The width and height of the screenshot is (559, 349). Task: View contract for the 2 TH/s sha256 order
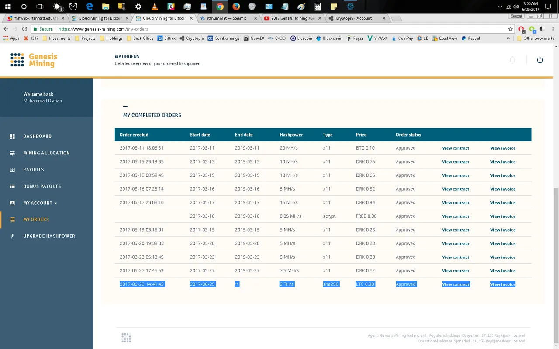[455, 284]
